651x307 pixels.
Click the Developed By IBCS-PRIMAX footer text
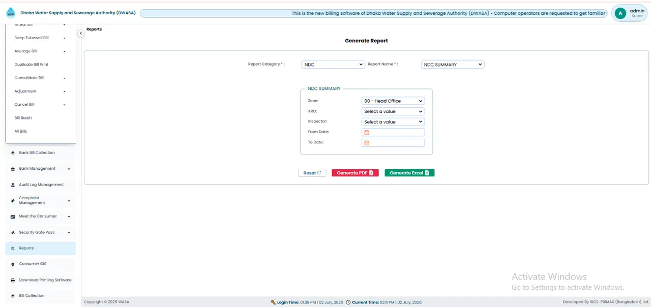tap(606, 302)
